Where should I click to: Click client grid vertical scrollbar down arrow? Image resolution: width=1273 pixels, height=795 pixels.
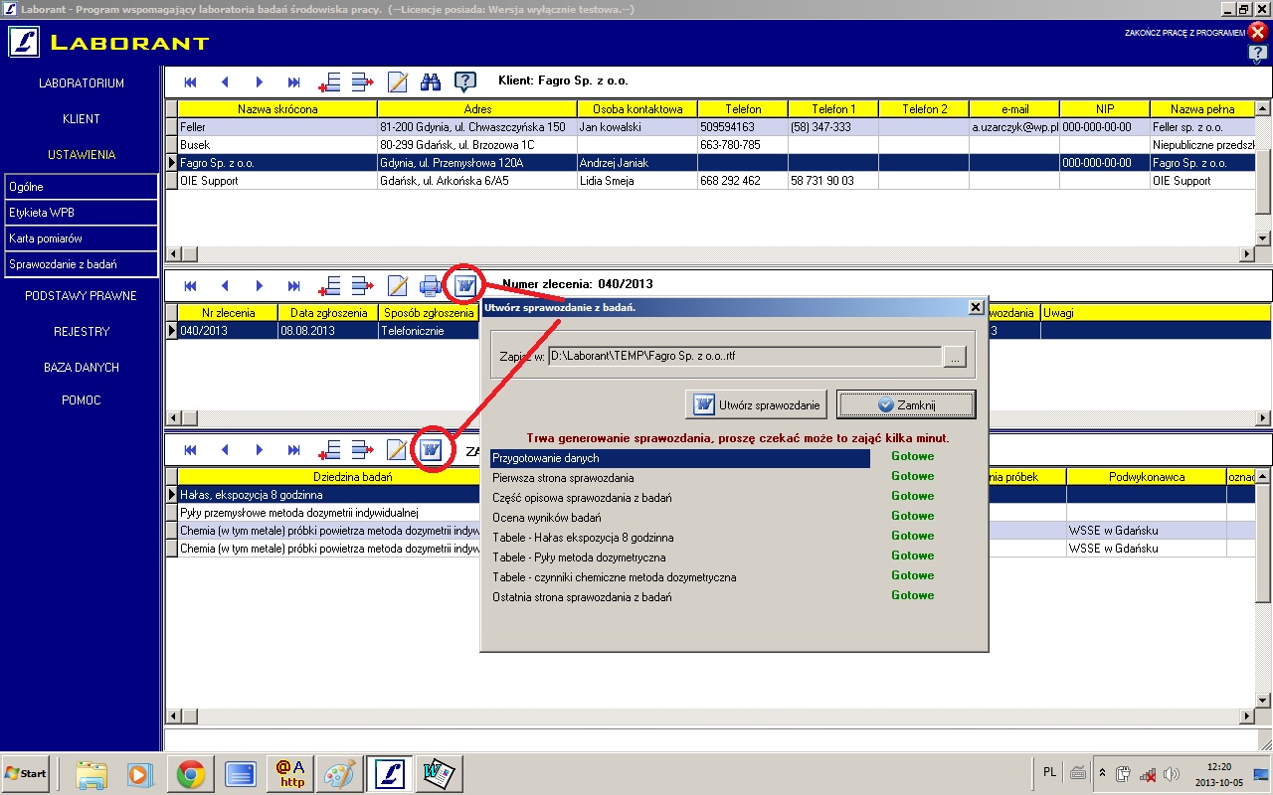pos(1264,238)
